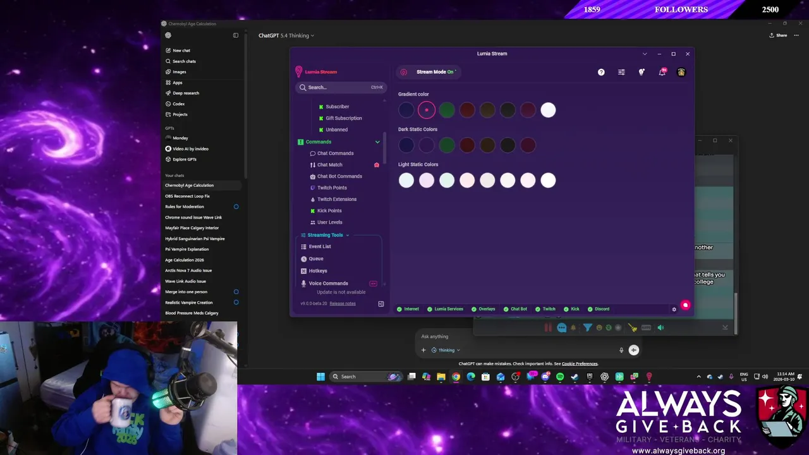Open the OBS Reconnect Loop Fix chat
The height and width of the screenshot is (455, 809).
click(187, 196)
